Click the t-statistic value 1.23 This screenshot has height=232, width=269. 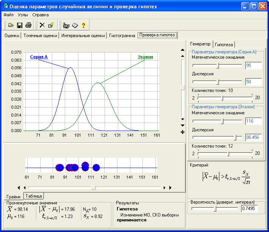(69, 216)
